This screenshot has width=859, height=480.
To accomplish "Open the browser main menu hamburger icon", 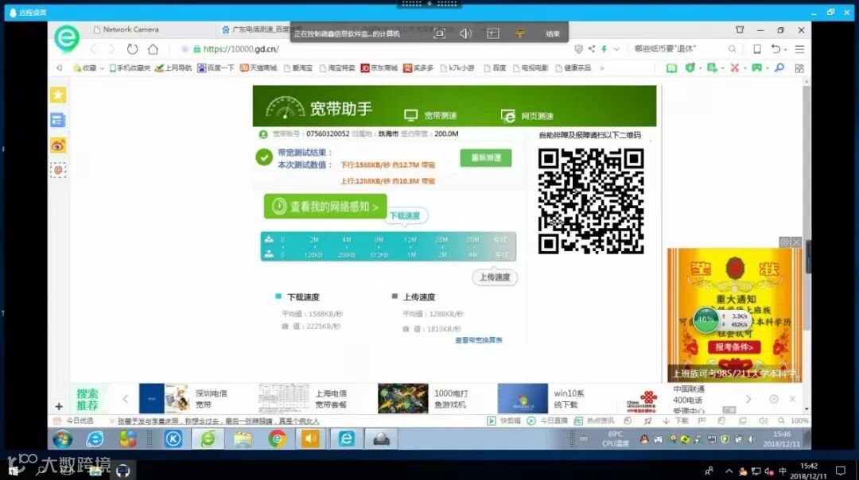I will [799, 48].
